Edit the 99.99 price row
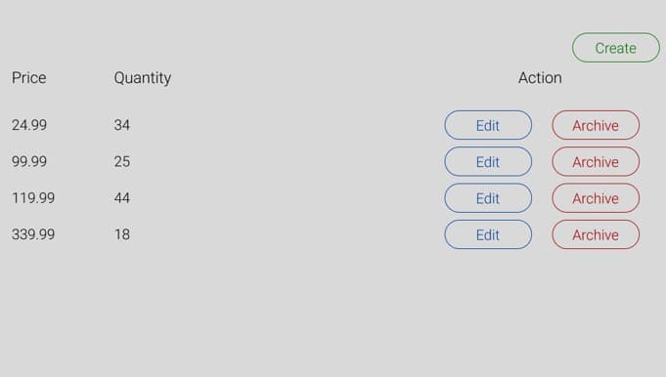This screenshot has width=666, height=377. pyautogui.click(x=488, y=161)
